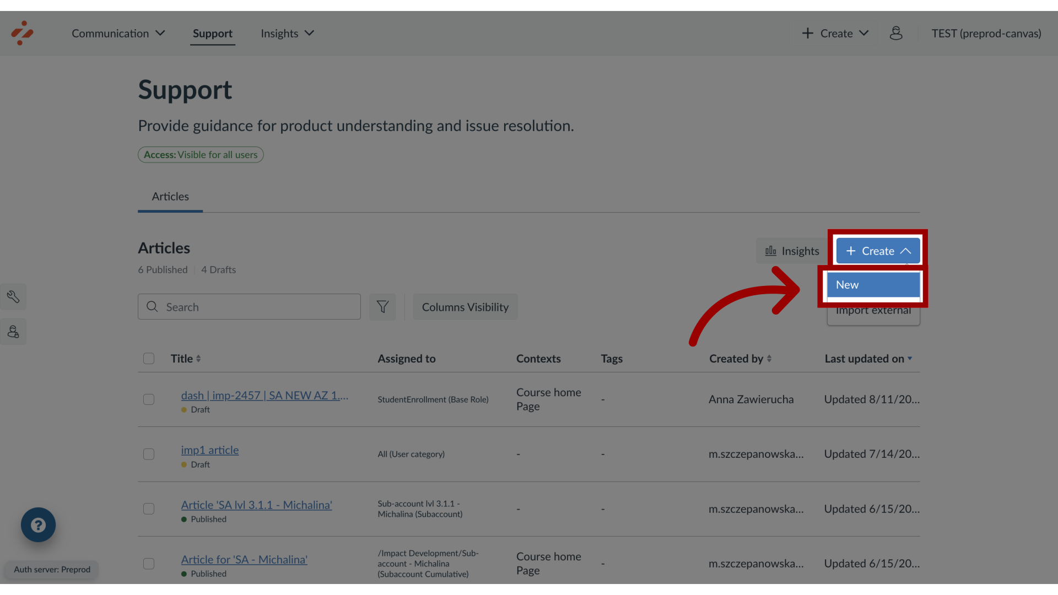This screenshot has width=1058, height=595.
Task: Check the imp1 article row
Action: (x=149, y=454)
